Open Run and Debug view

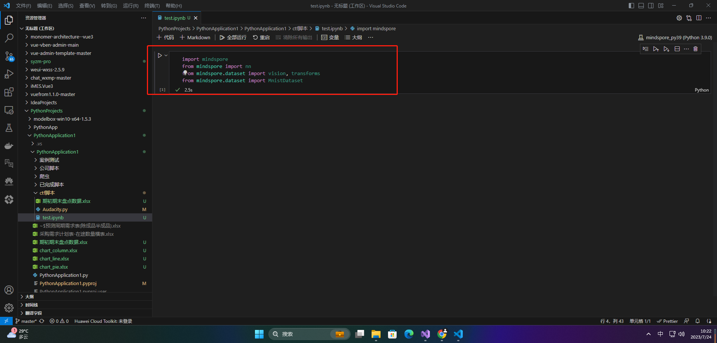pos(9,74)
